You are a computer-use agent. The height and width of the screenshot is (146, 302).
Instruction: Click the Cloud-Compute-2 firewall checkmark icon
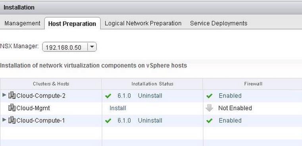click(x=209, y=96)
